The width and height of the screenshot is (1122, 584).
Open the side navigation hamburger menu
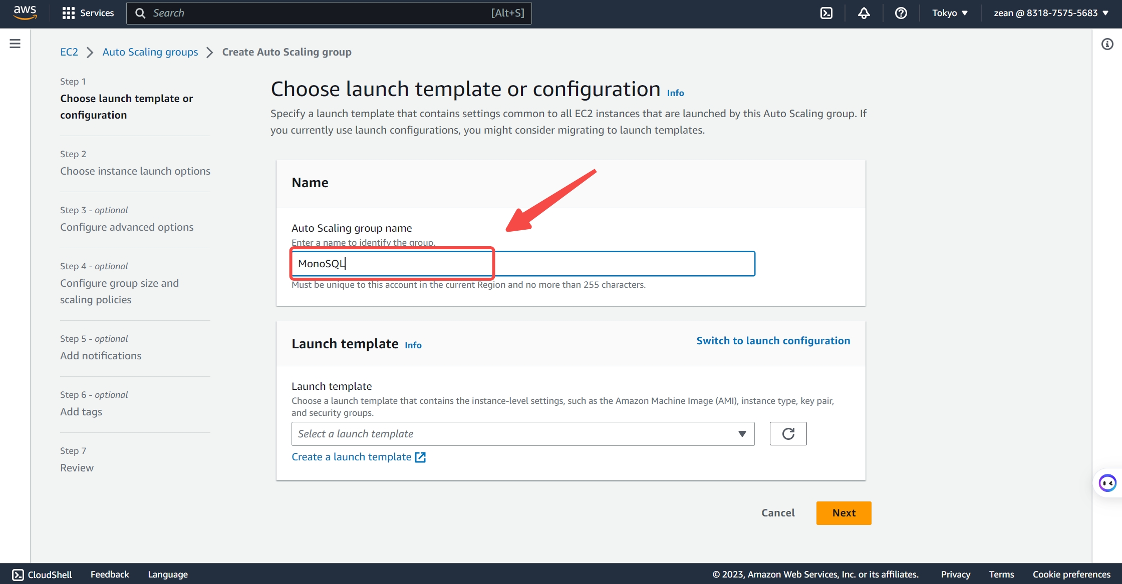pyautogui.click(x=15, y=44)
